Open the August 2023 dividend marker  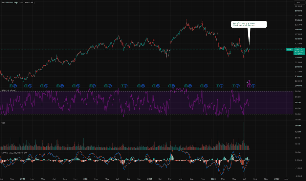[x=62, y=86]
